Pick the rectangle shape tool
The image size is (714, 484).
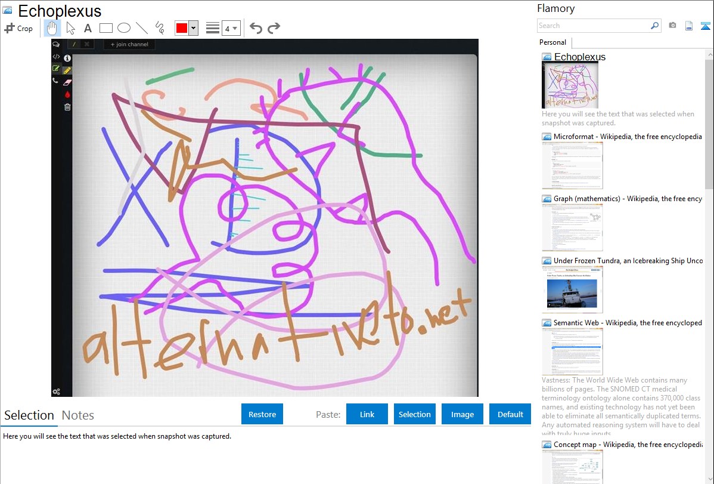point(105,28)
